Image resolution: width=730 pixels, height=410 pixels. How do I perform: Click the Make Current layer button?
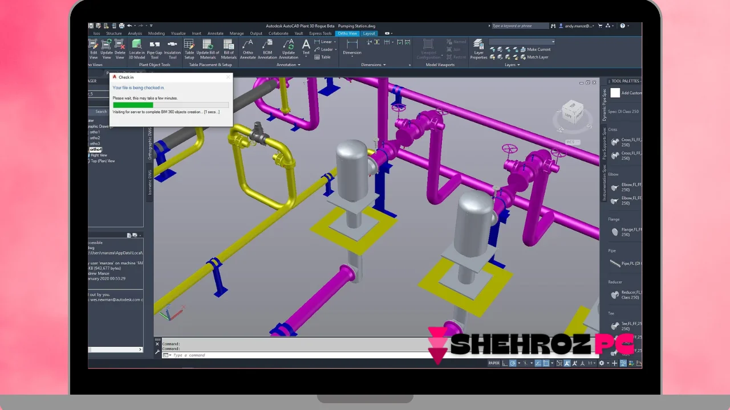(x=534, y=50)
